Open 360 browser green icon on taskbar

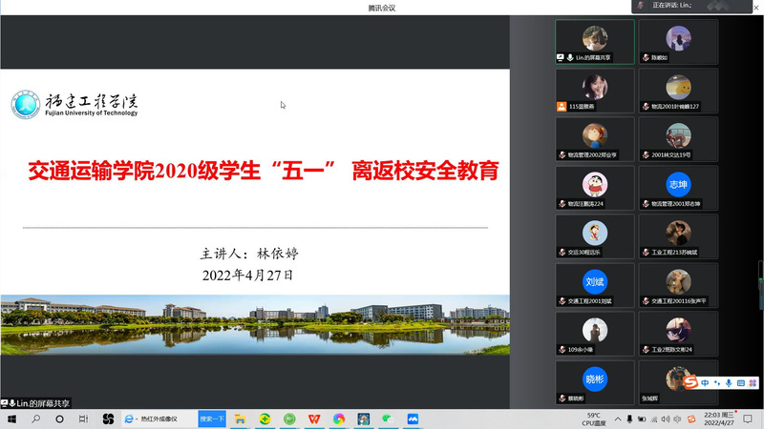click(265, 419)
